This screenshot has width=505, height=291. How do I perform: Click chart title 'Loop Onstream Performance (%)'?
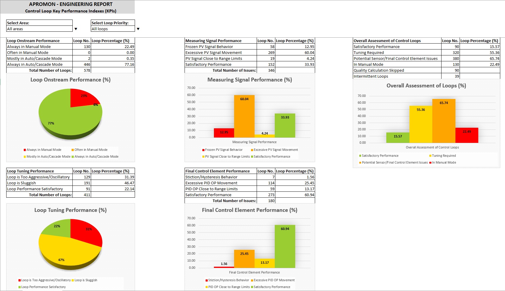pos(71,80)
